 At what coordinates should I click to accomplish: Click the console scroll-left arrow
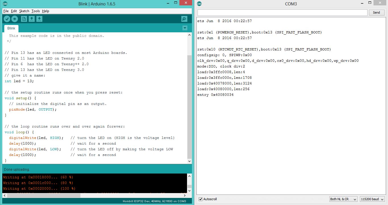[4, 195]
